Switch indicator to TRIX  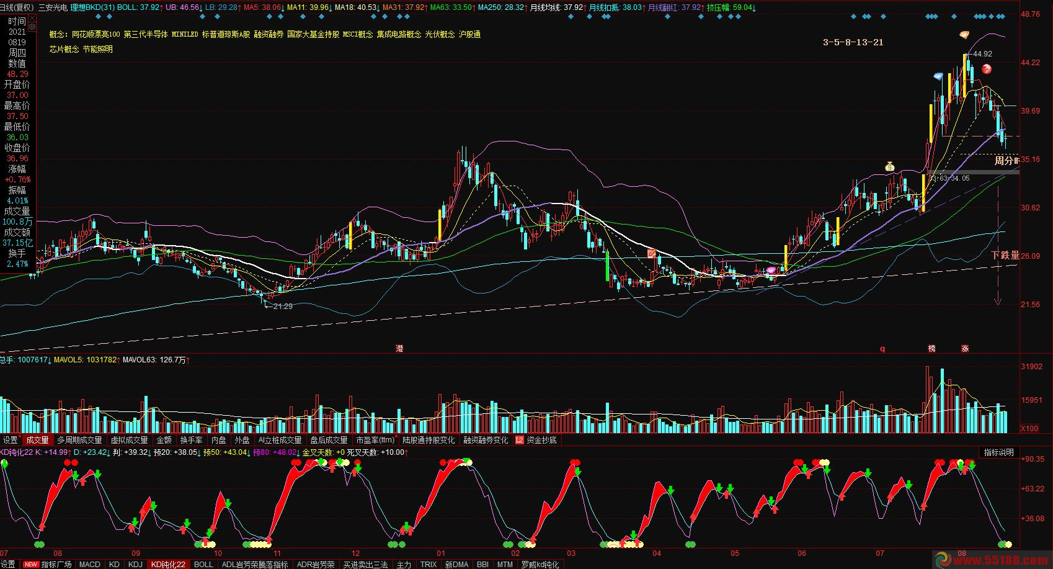click(429, 565)
